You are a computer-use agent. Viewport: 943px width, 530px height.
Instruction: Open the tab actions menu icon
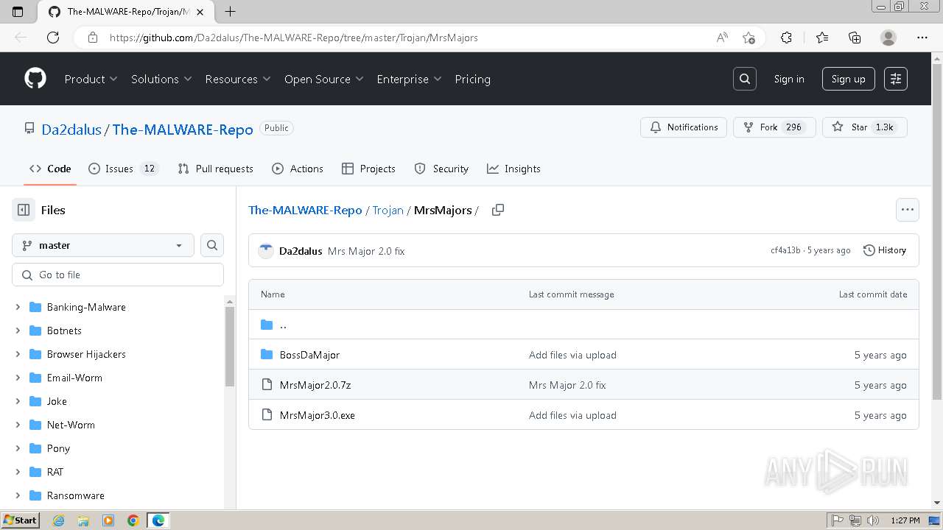(x=18, y=11)
